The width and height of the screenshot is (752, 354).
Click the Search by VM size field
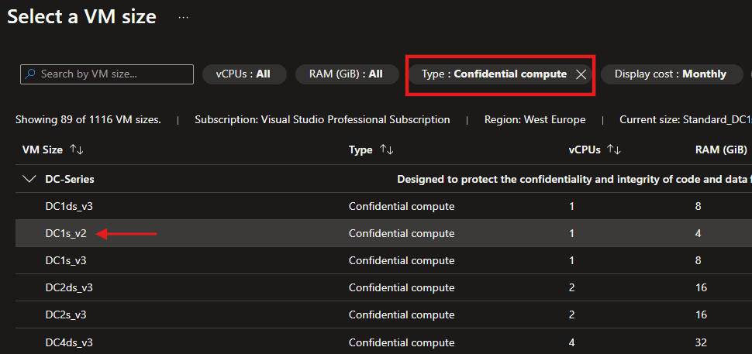114,74
